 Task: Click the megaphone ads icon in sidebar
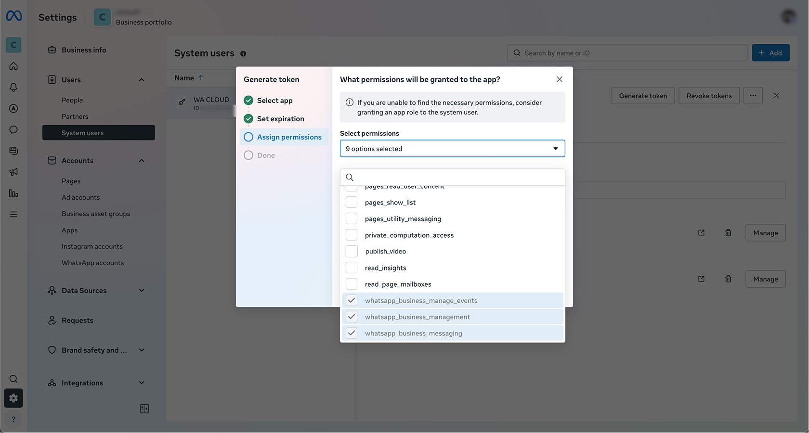13,172
